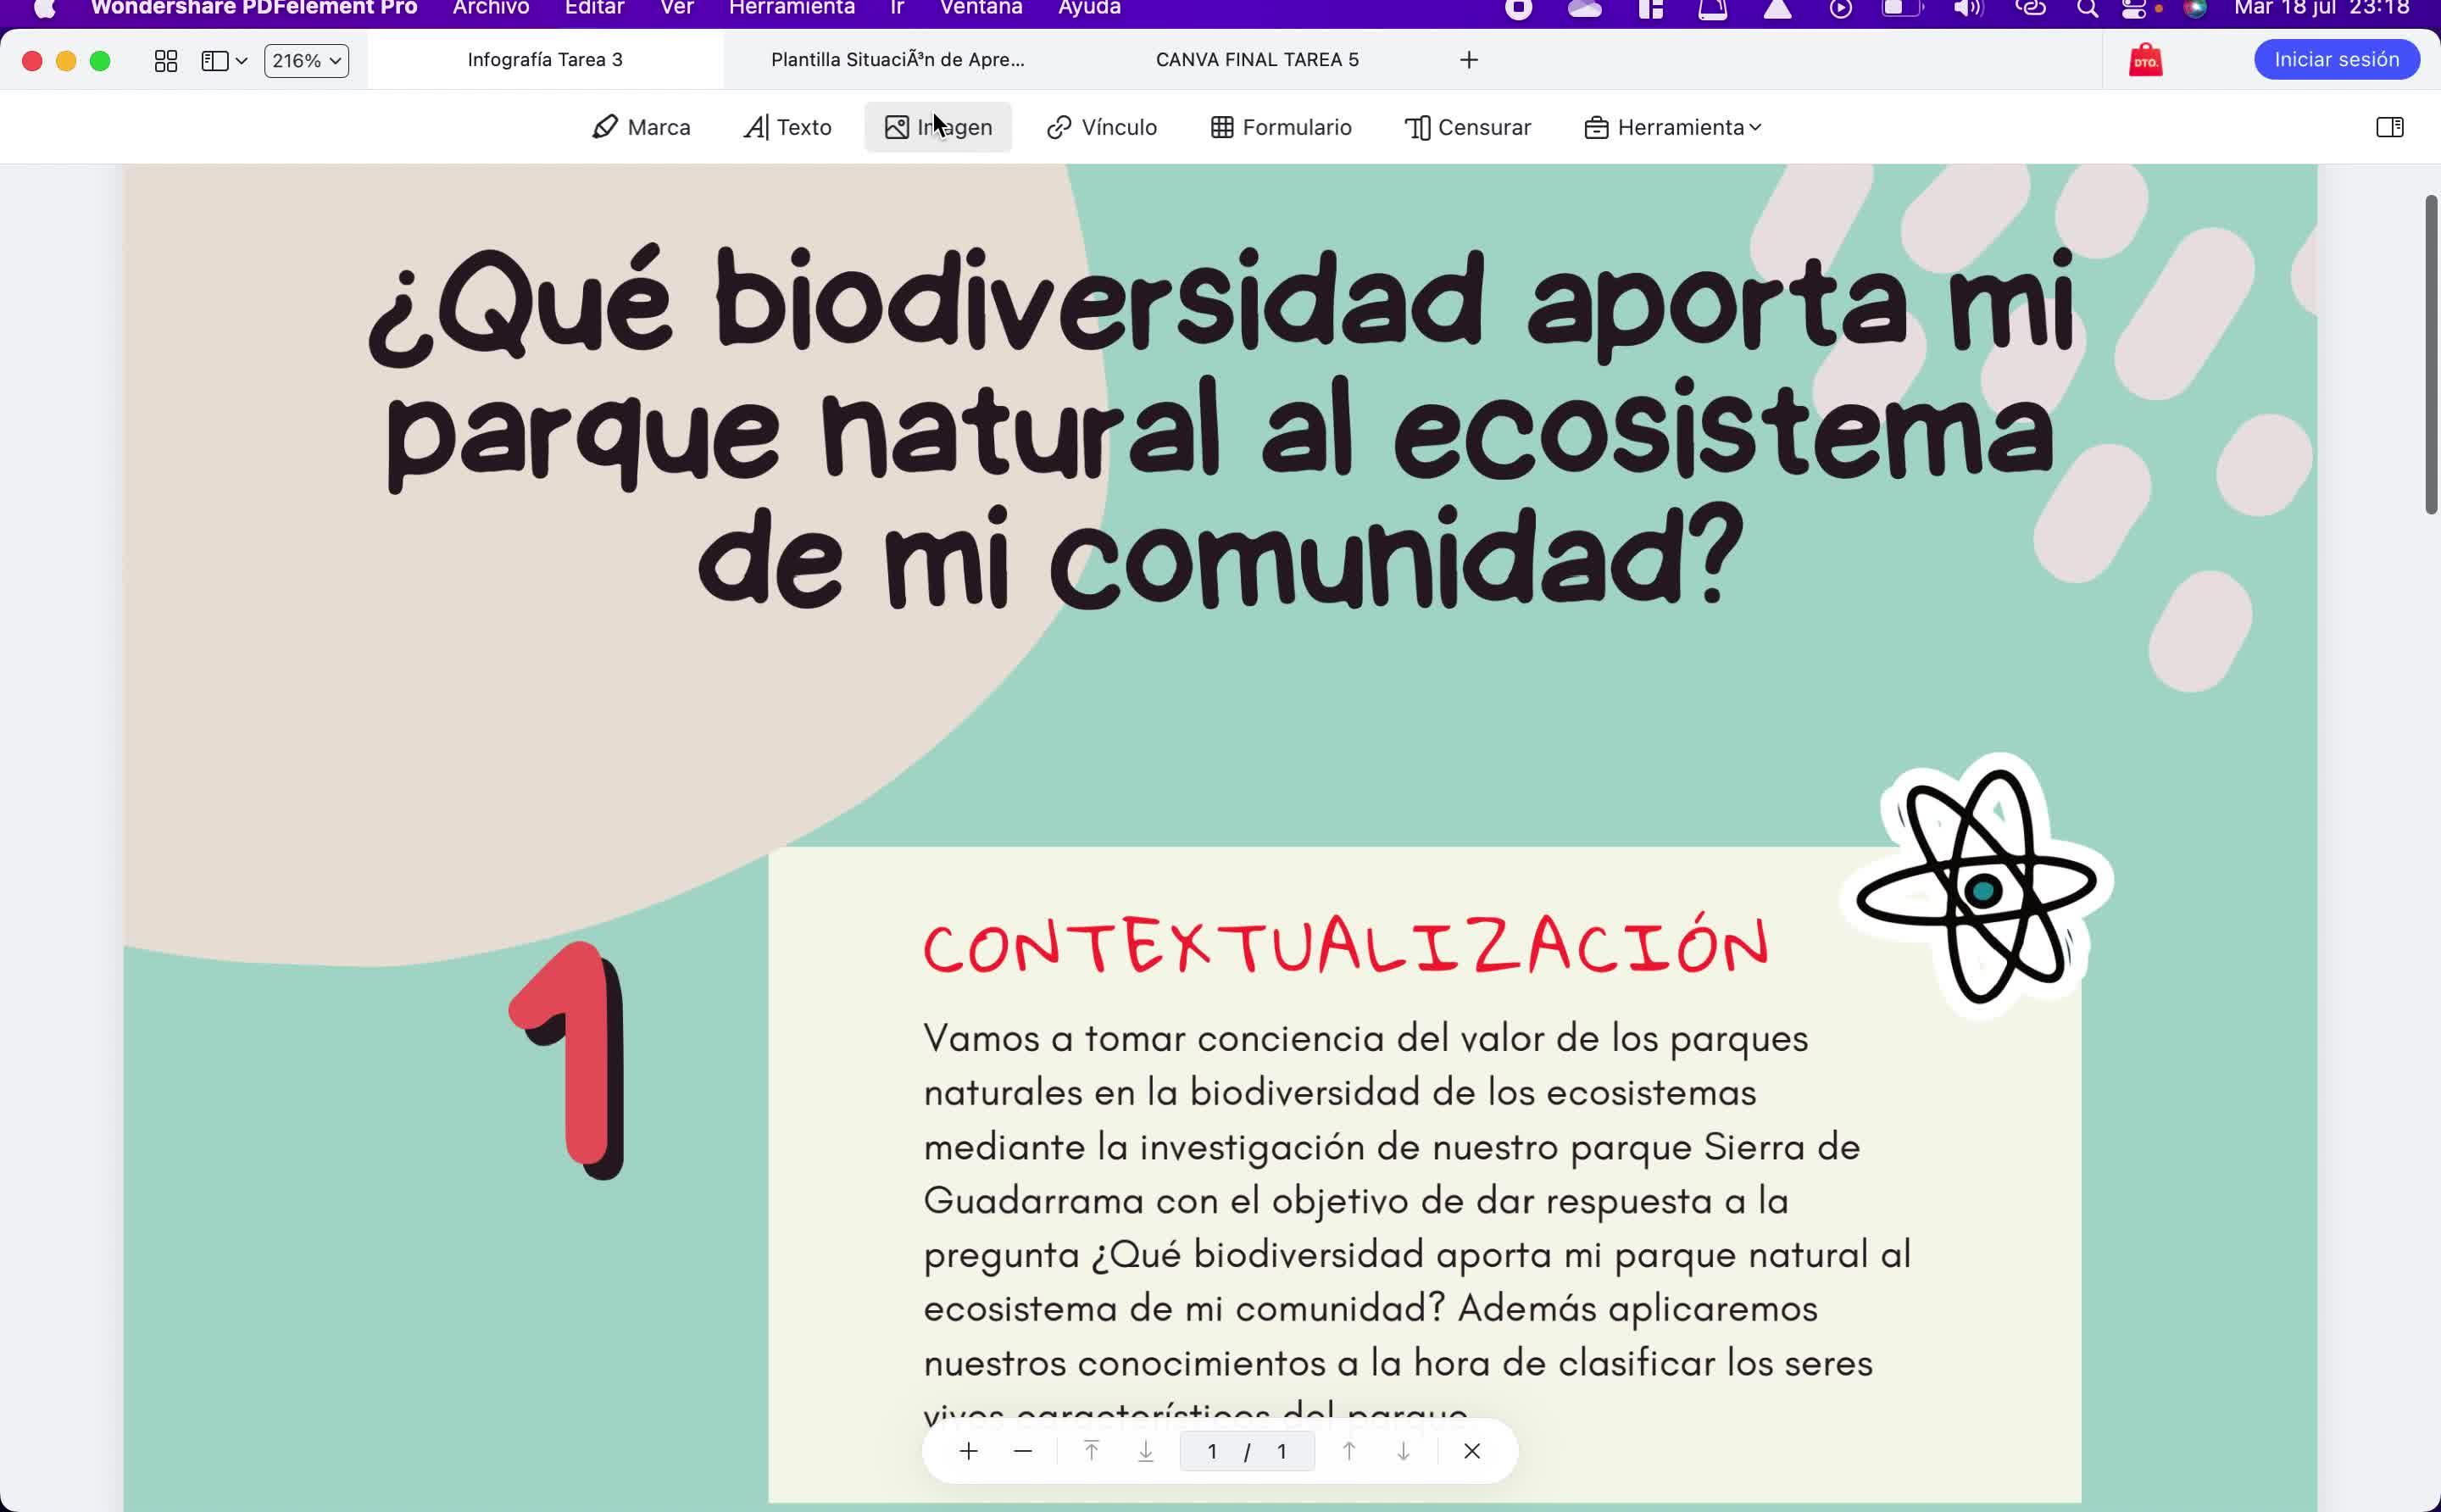The image size is (2441, 1512).
Task: Expand the Herramienta toolbar dropdown
Action: pyautogui.click(x=1673, y=127)
